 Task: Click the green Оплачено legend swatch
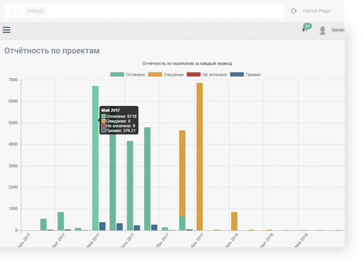point(117,75)
